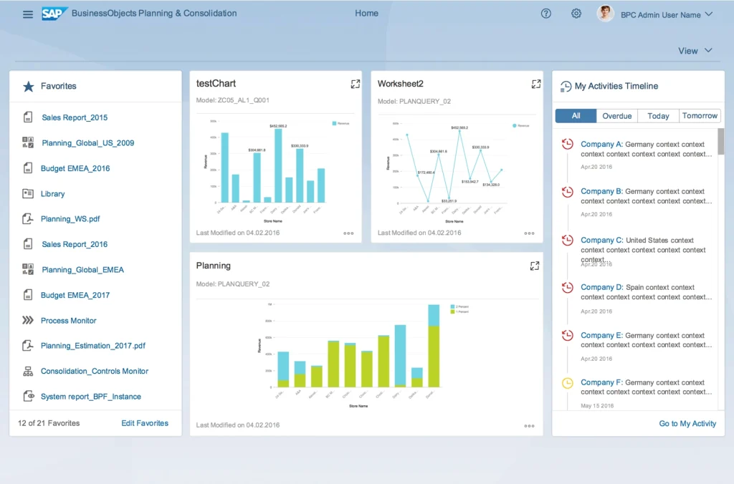734x484 pixels.
Task: Click the Favorites star icon
Action: pos(29,86)
